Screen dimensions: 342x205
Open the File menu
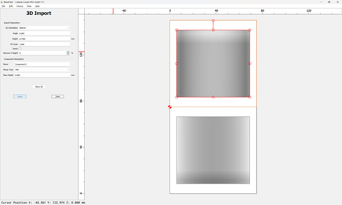pos(3,6)
